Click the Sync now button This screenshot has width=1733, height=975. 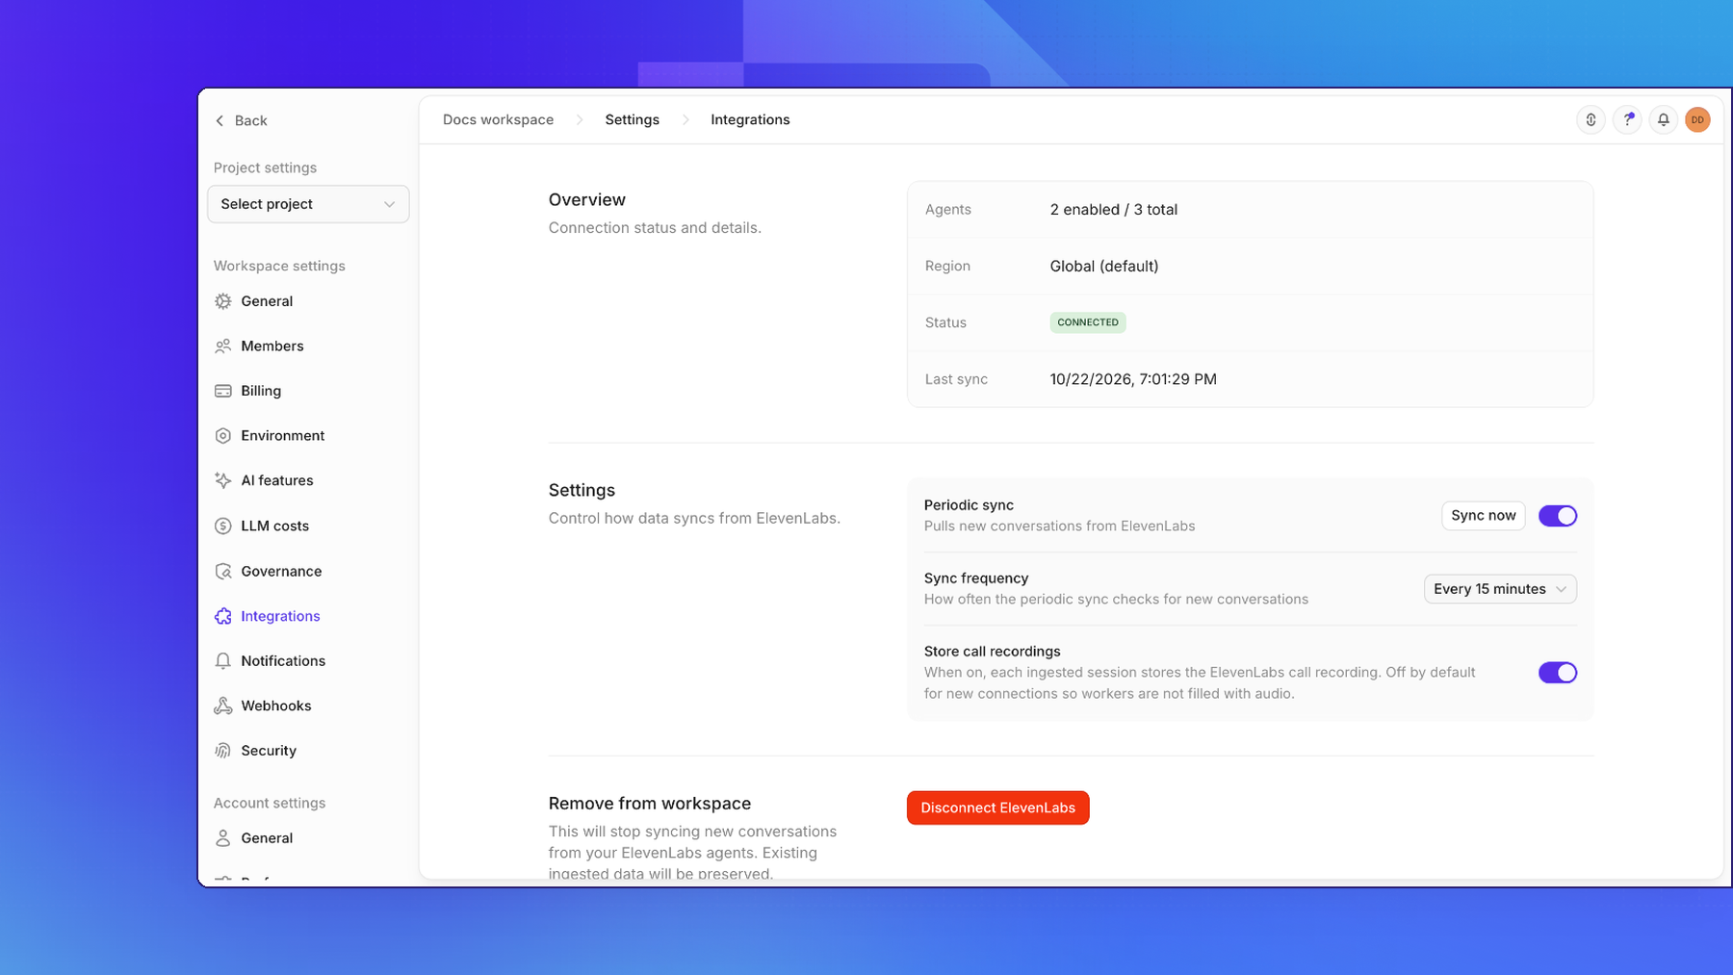point(1483,516)
